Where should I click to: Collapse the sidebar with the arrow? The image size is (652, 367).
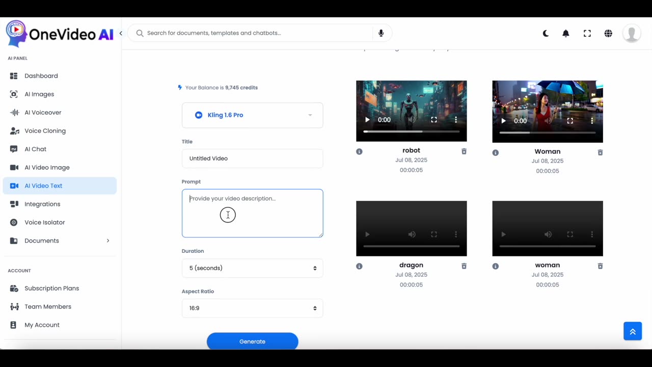pyautogui.click(x=121, y=33)
